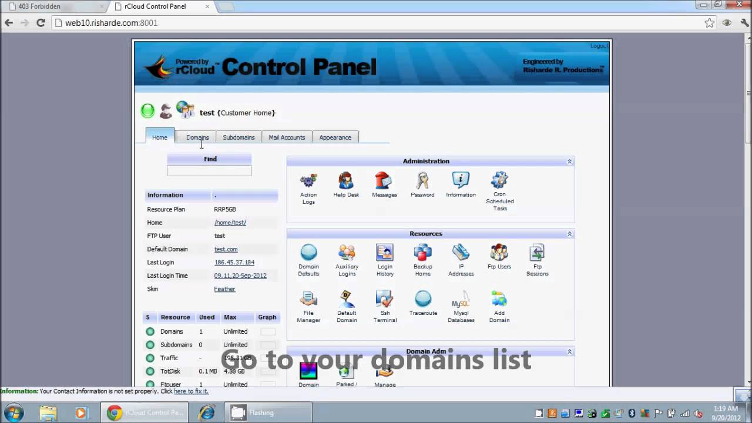Open the Mail Accounts tab
The image size is (752, 423).
click(287, 137)
